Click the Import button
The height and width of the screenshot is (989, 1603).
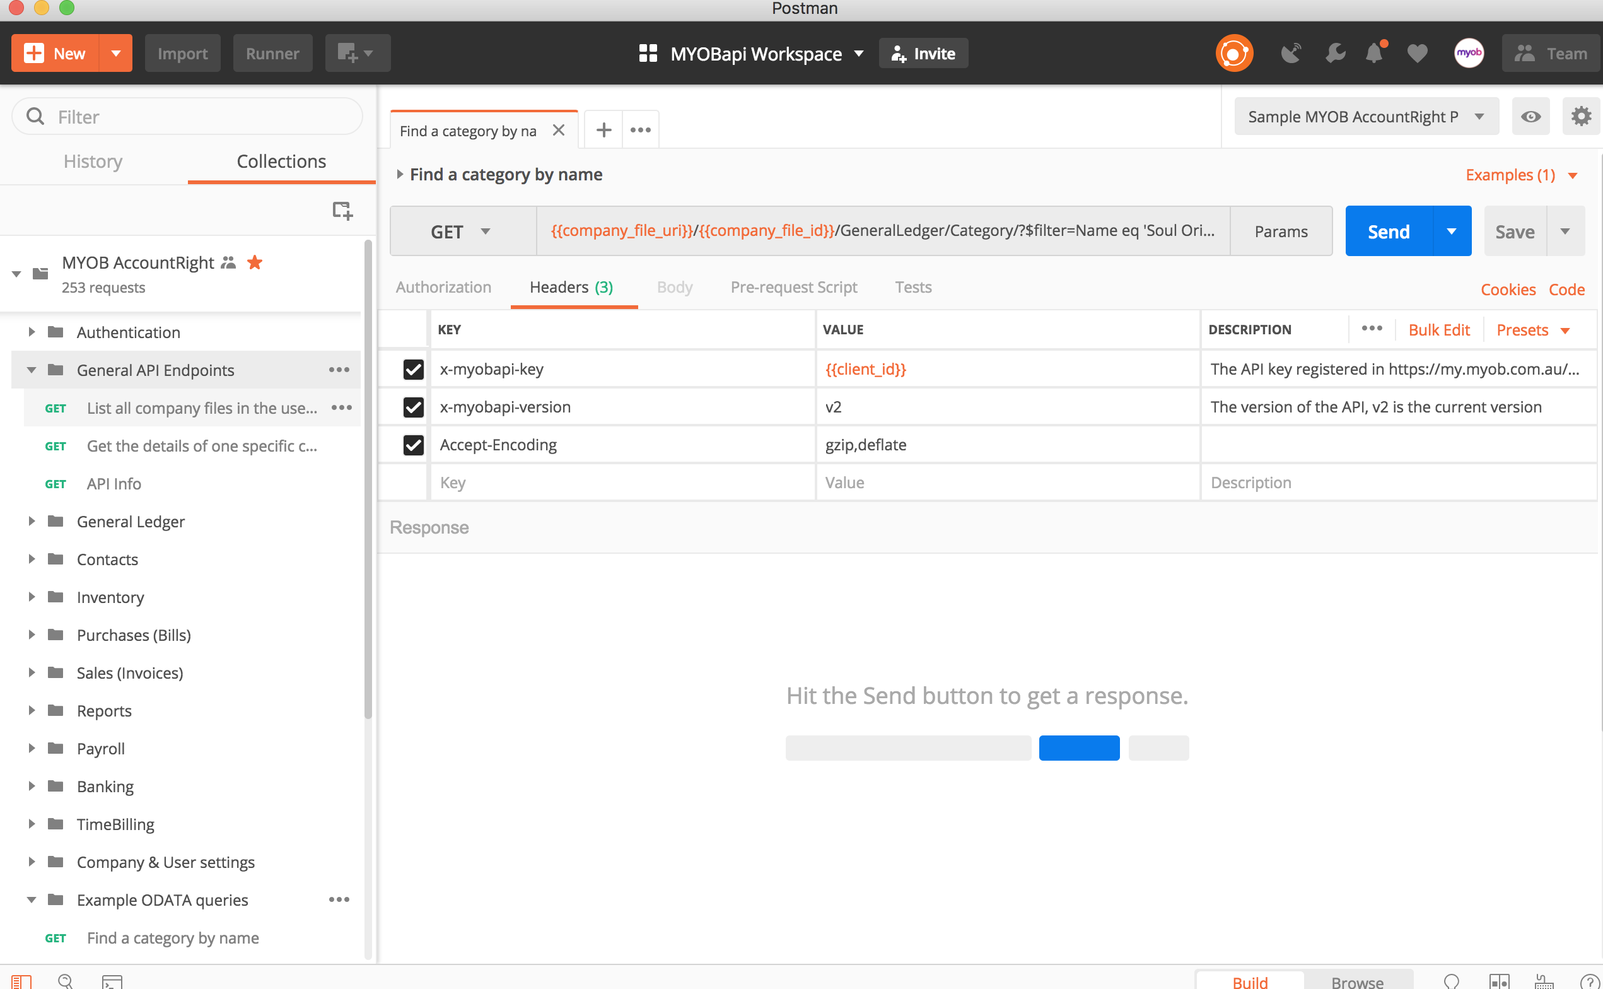pyautogui.click(x=182, y=53)
